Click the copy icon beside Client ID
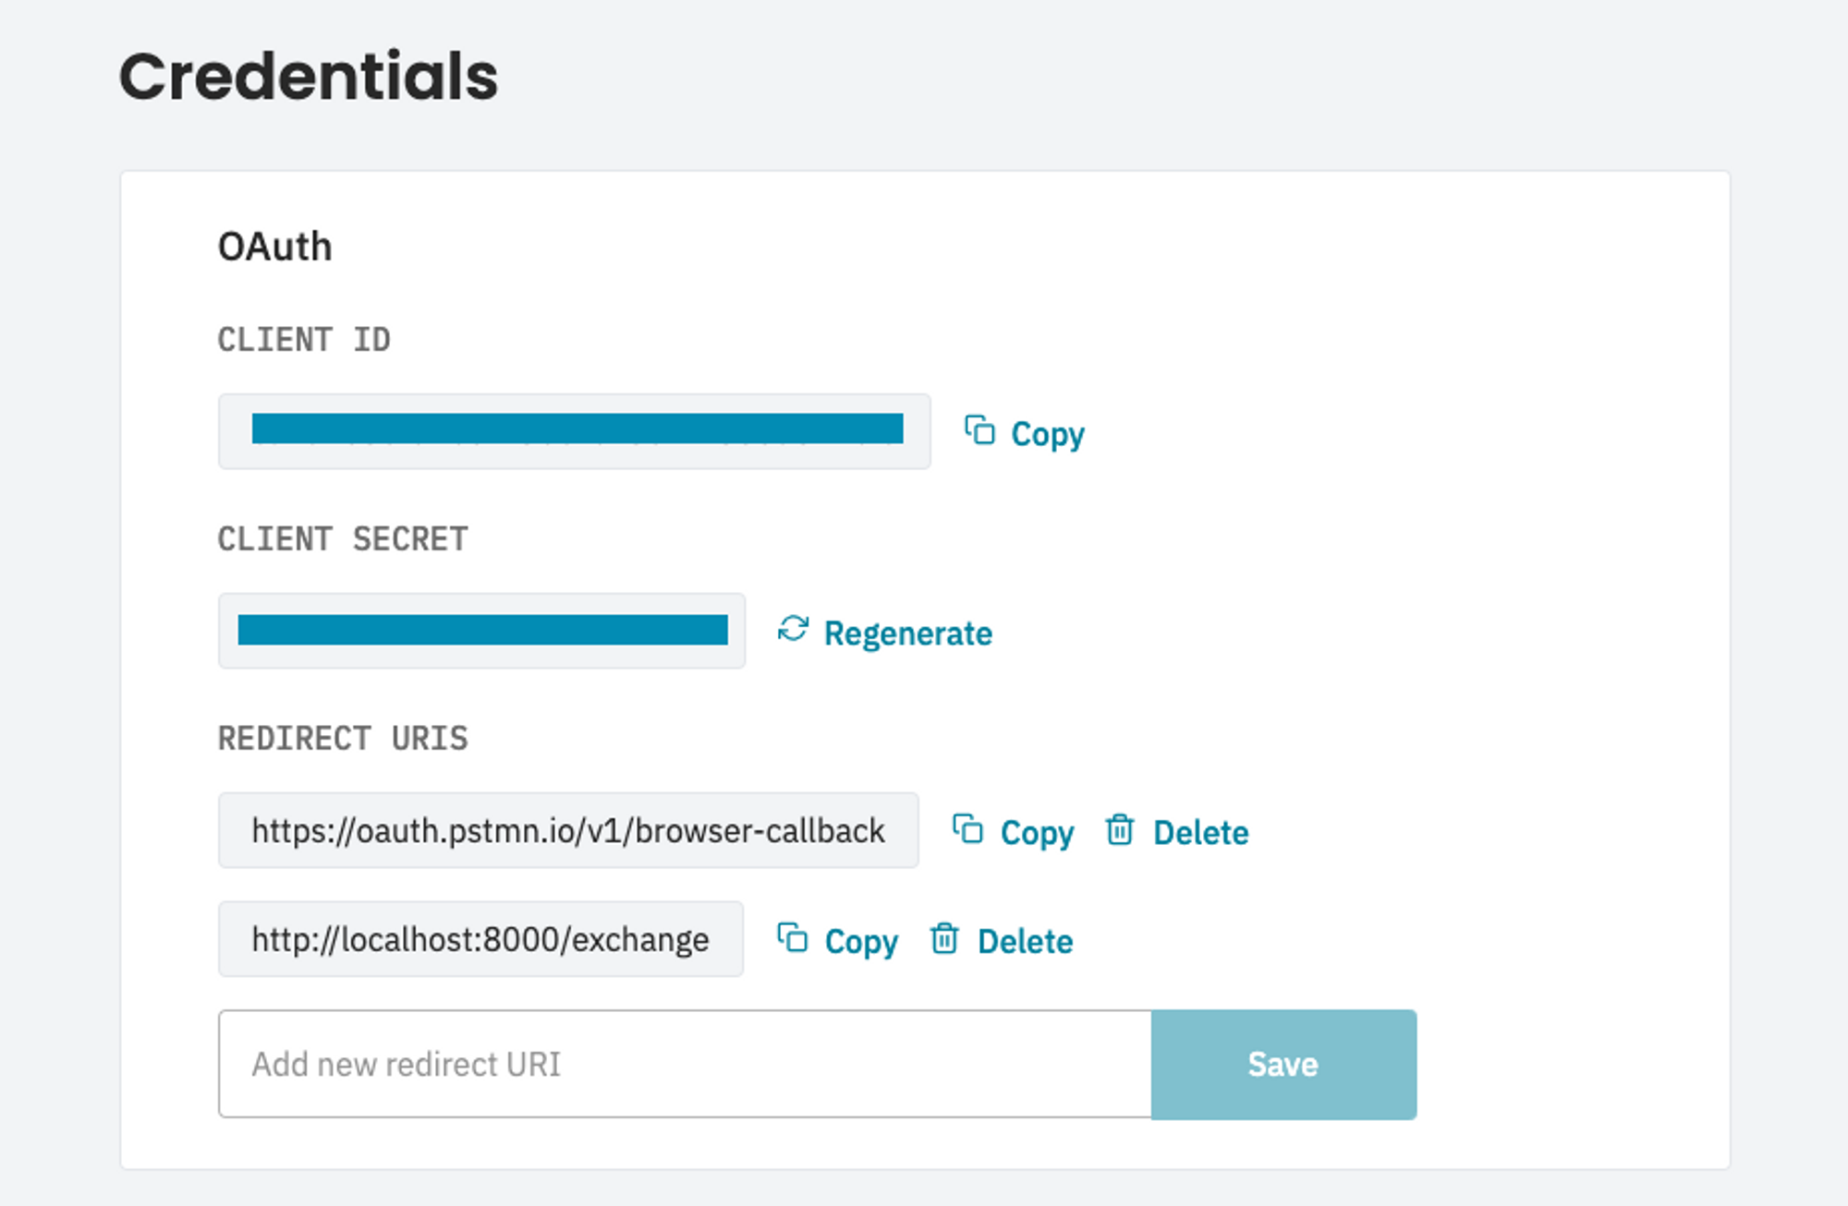The width and height of the screenshot is (1848, 1206). coord(979,430)
